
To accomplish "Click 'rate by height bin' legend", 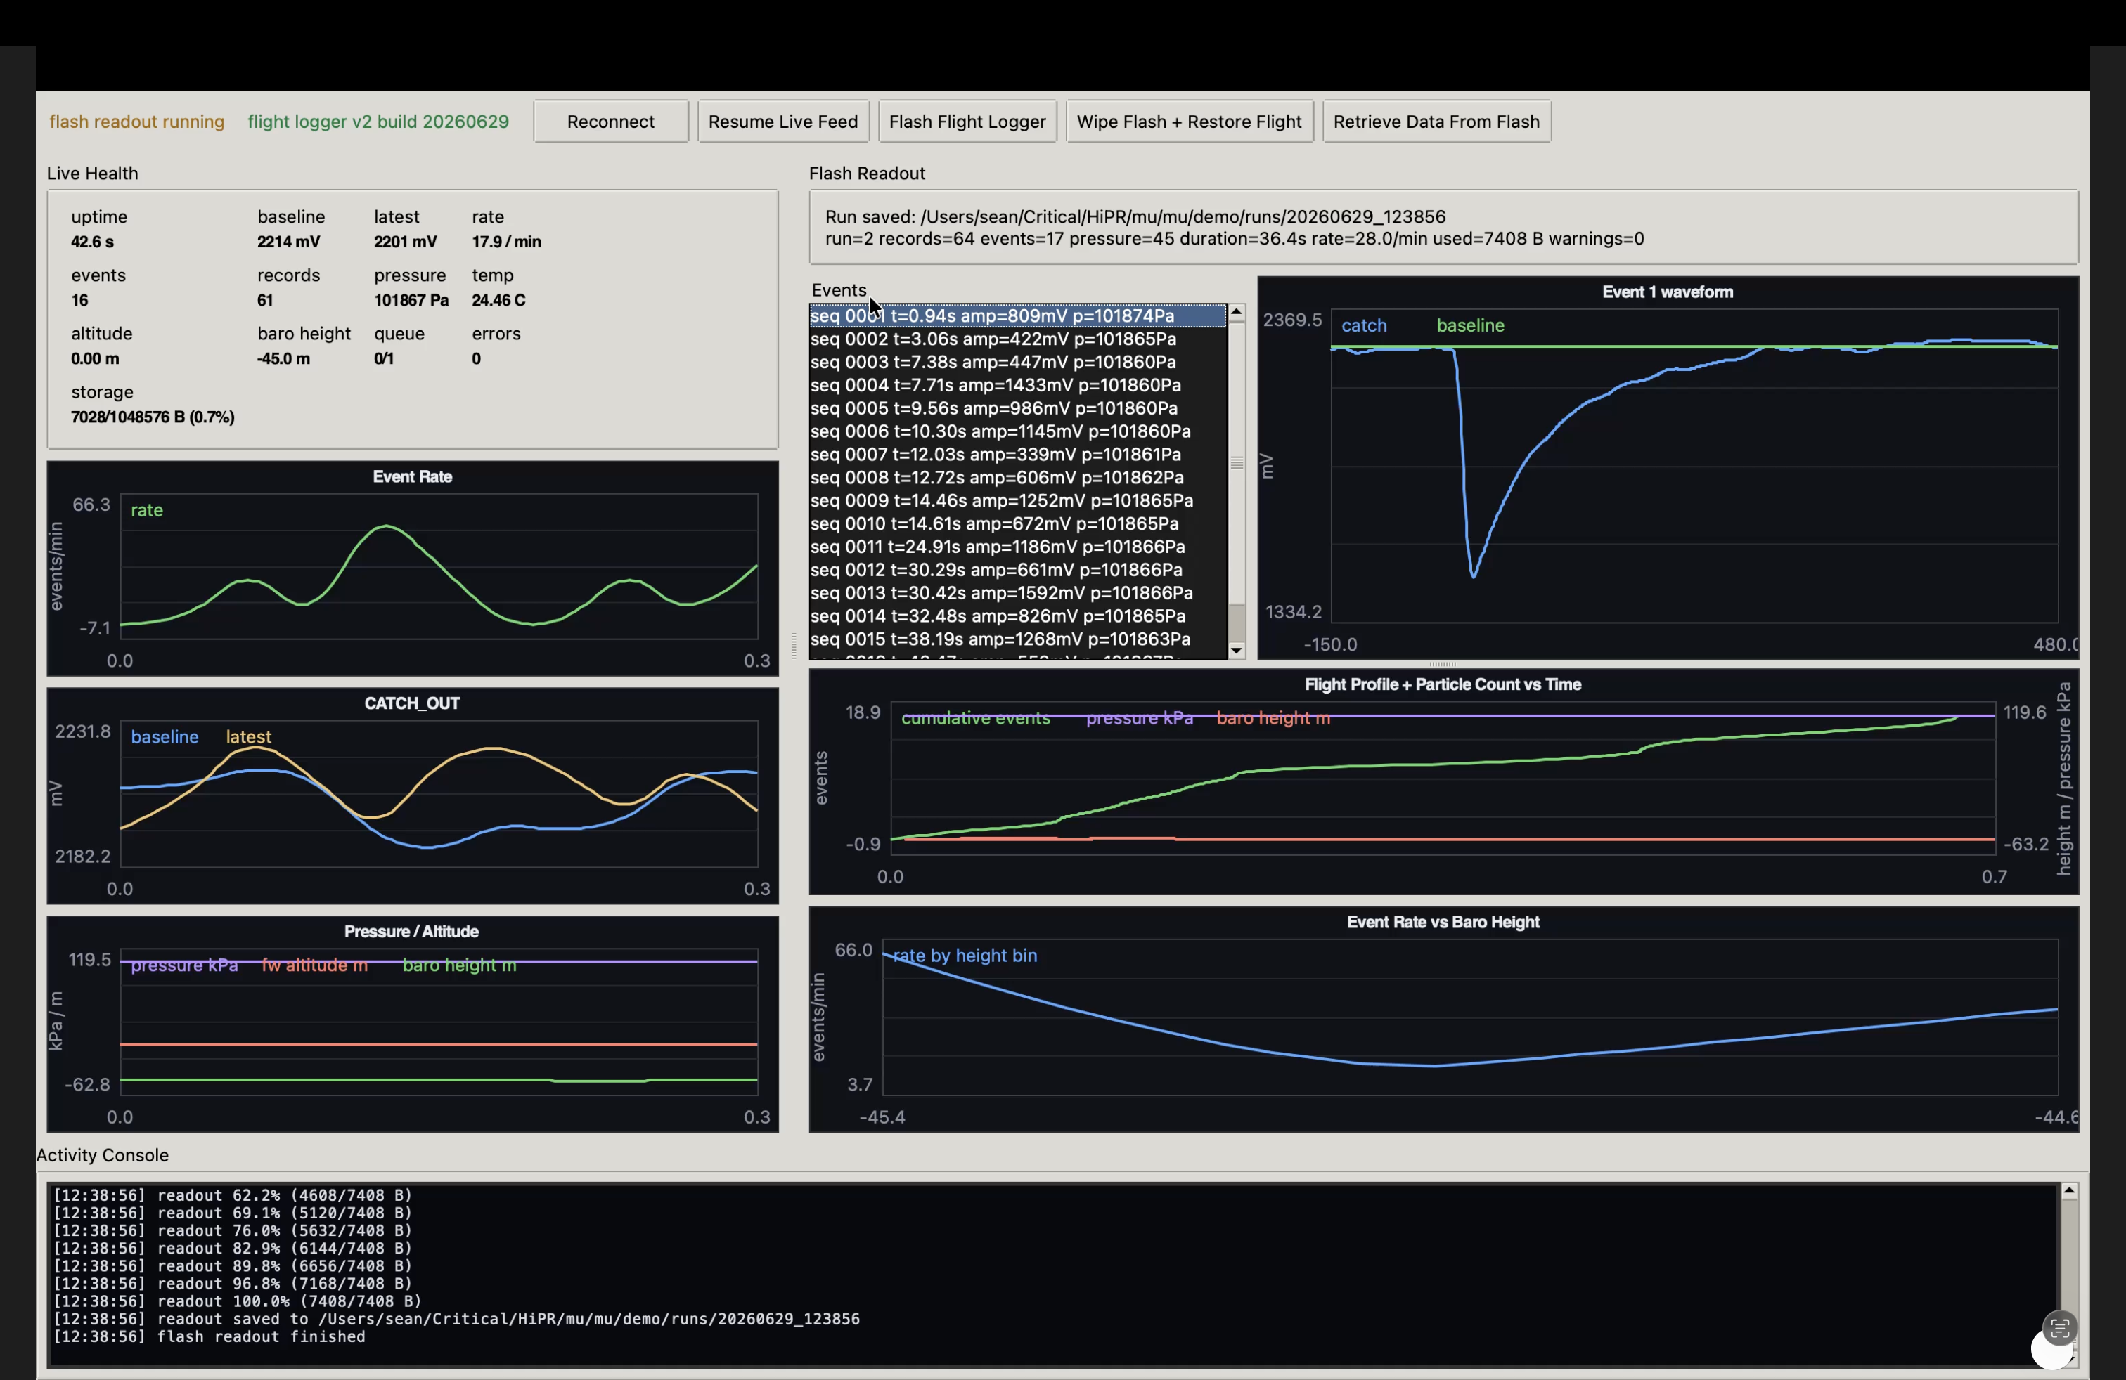I will point(965,956).
